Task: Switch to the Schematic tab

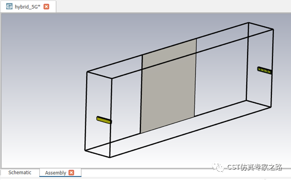Action: click(20, 173)
